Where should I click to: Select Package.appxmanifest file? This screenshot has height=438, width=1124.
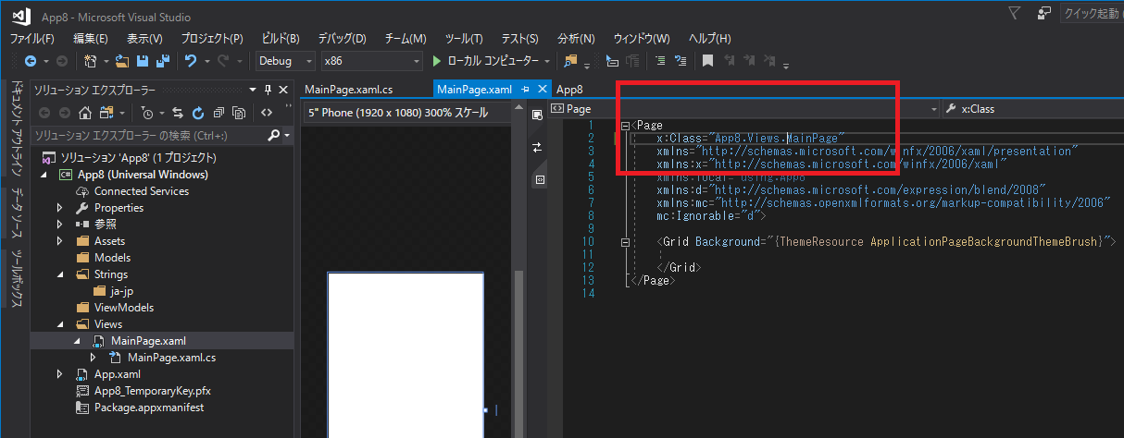point(148,408)
